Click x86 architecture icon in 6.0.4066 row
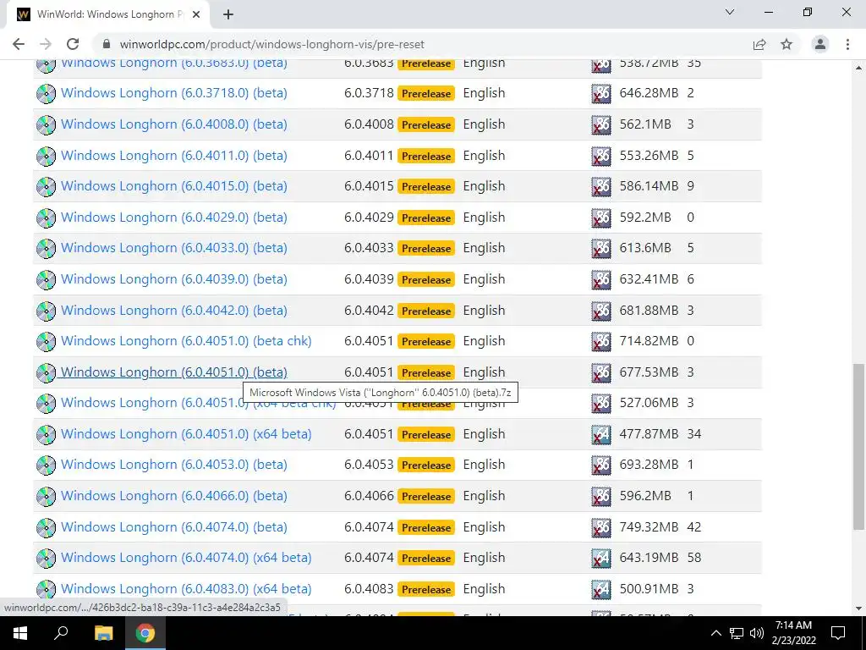The width and height of the screenshot is (866, 650). point(601,496)
